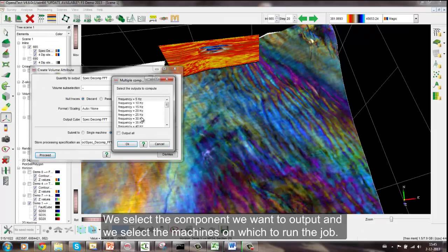Click the green curved arrow icon
The width and height of the screenshot is (448, 252).
(6, 85)
